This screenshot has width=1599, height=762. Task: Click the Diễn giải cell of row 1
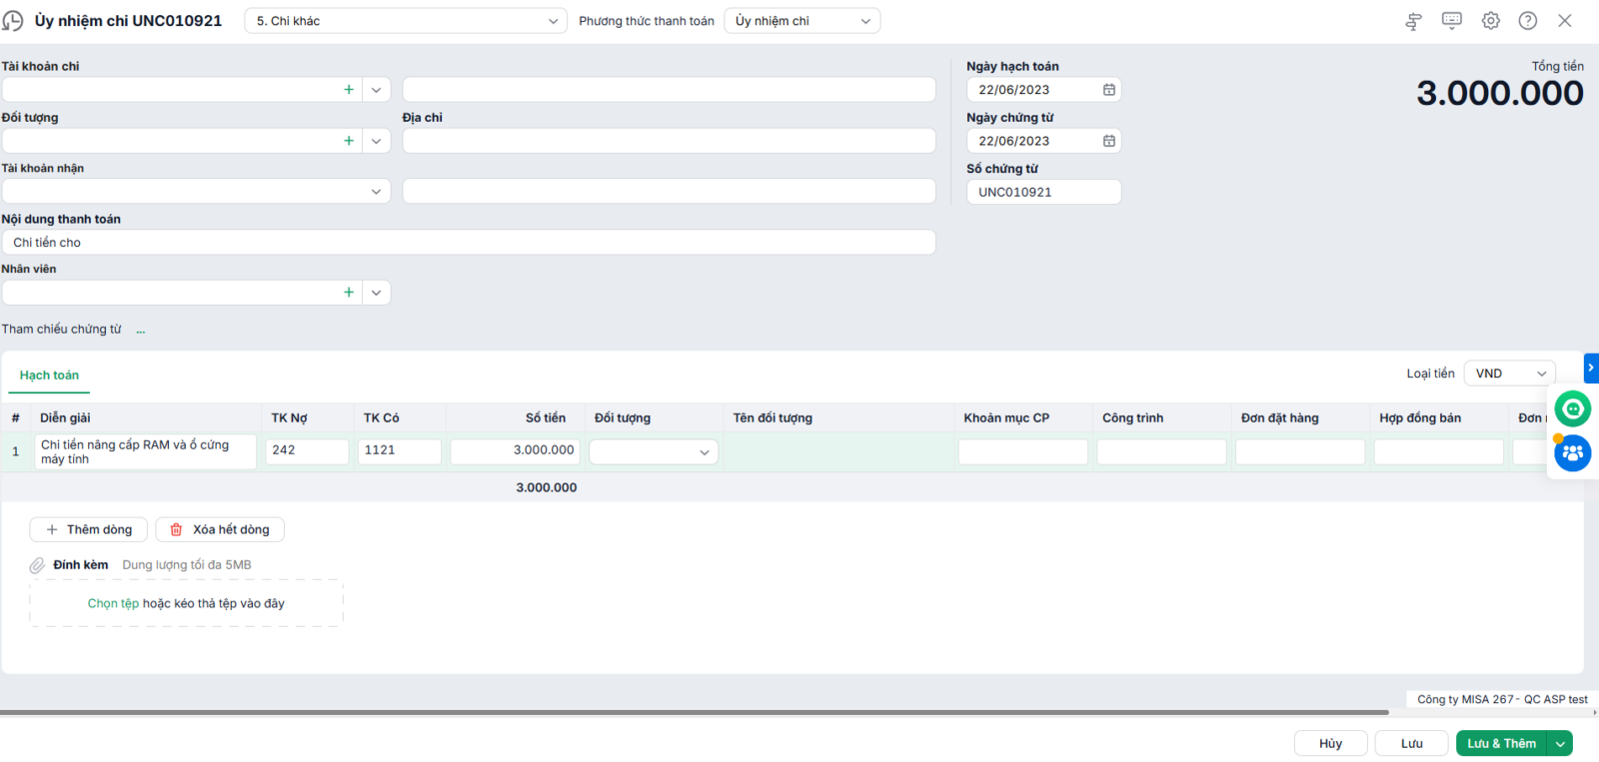[x=146, y=452]
